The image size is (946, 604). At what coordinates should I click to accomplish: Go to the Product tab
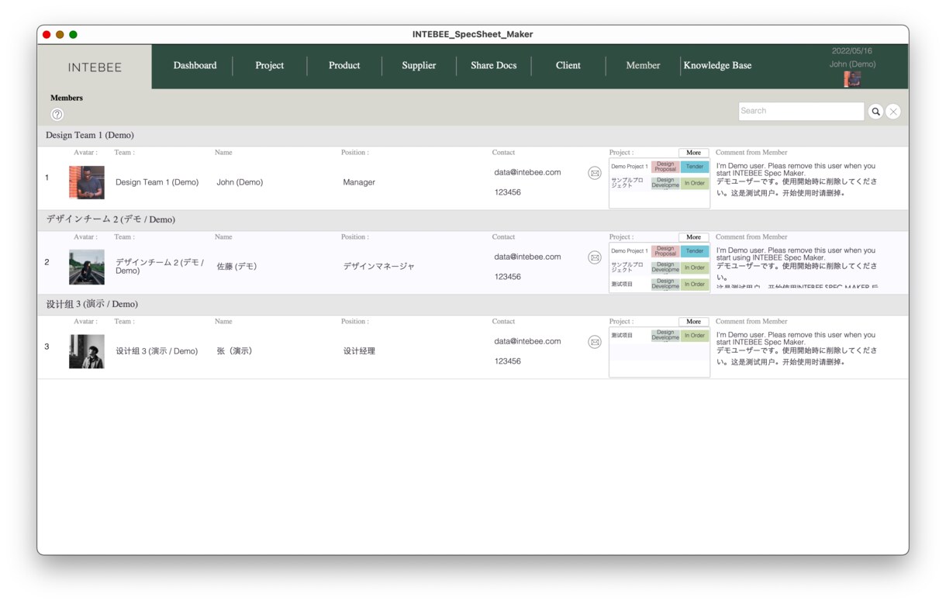[344, 66]
